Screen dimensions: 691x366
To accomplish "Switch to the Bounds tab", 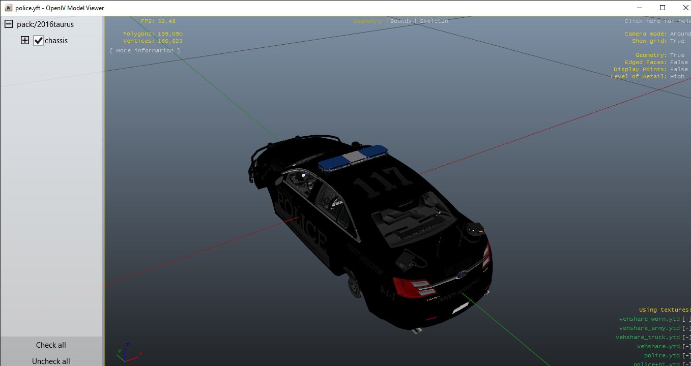I will tap(400, 21).
